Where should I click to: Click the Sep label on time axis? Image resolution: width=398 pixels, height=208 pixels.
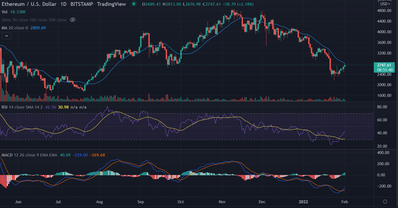pos(141,202)
